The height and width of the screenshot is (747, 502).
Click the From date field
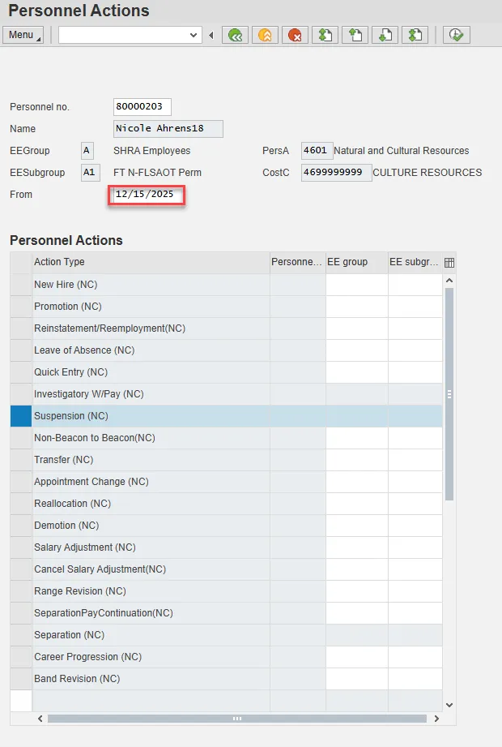(149, 195)
